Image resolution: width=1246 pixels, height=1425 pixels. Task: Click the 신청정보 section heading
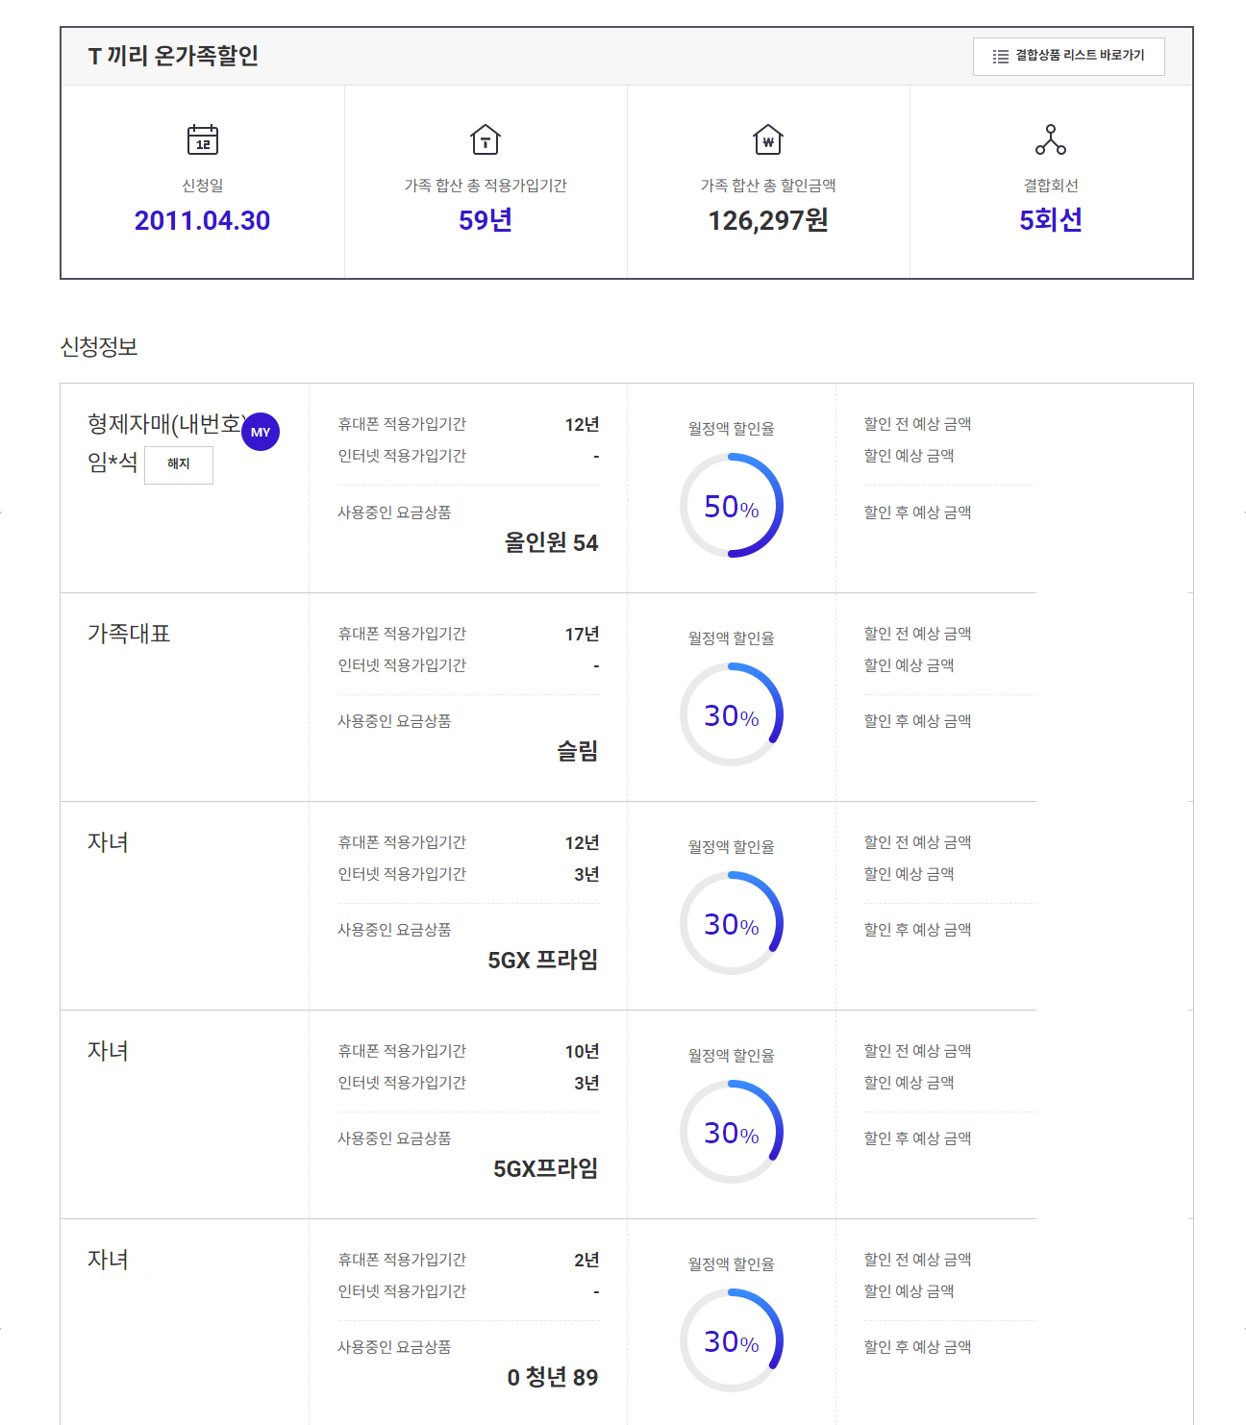coord(99,347)
